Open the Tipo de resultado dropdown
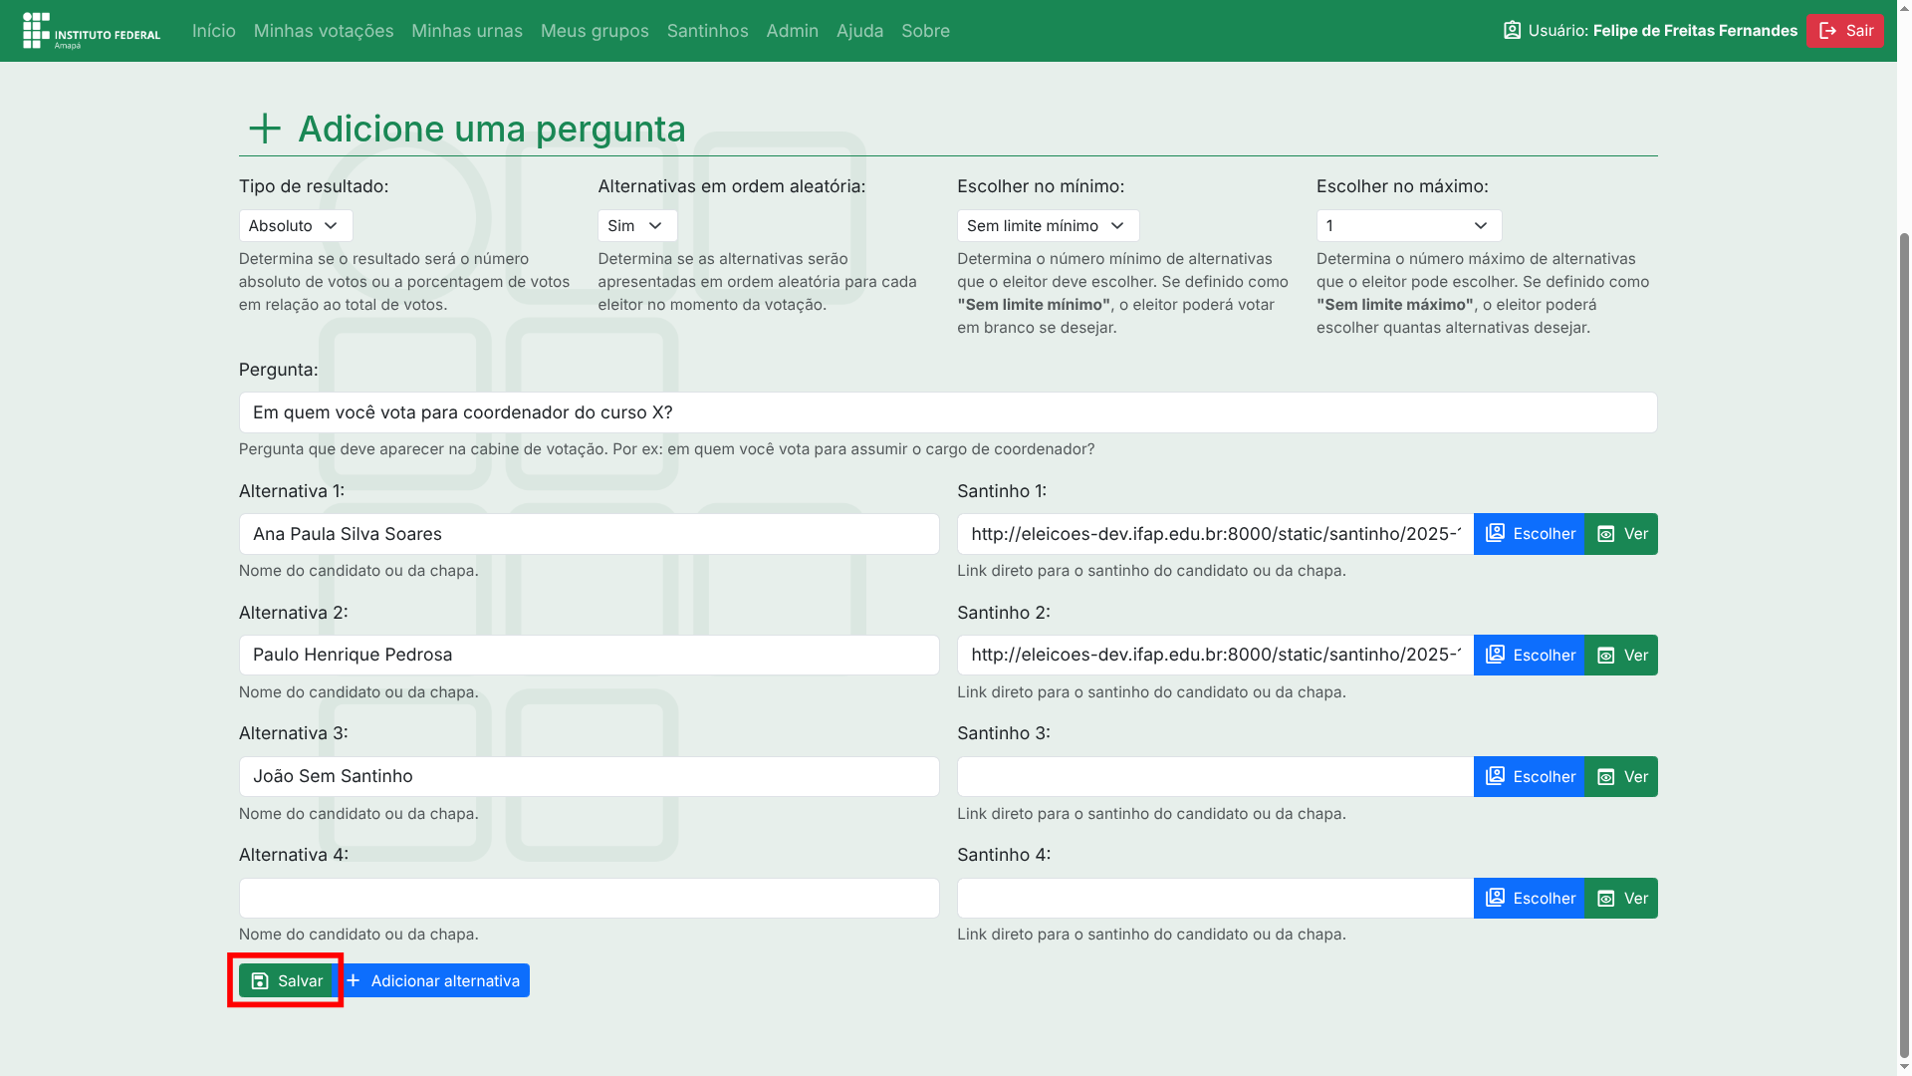Image resolution: width=1912 pixels, height=1076 pixels. (295, 226)
